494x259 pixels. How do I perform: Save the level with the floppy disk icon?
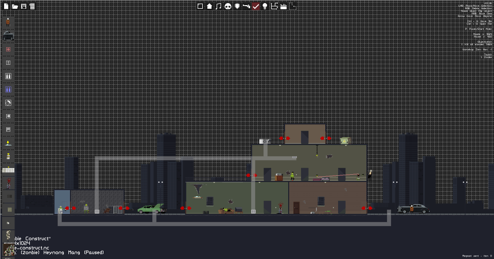click(24, 6)
